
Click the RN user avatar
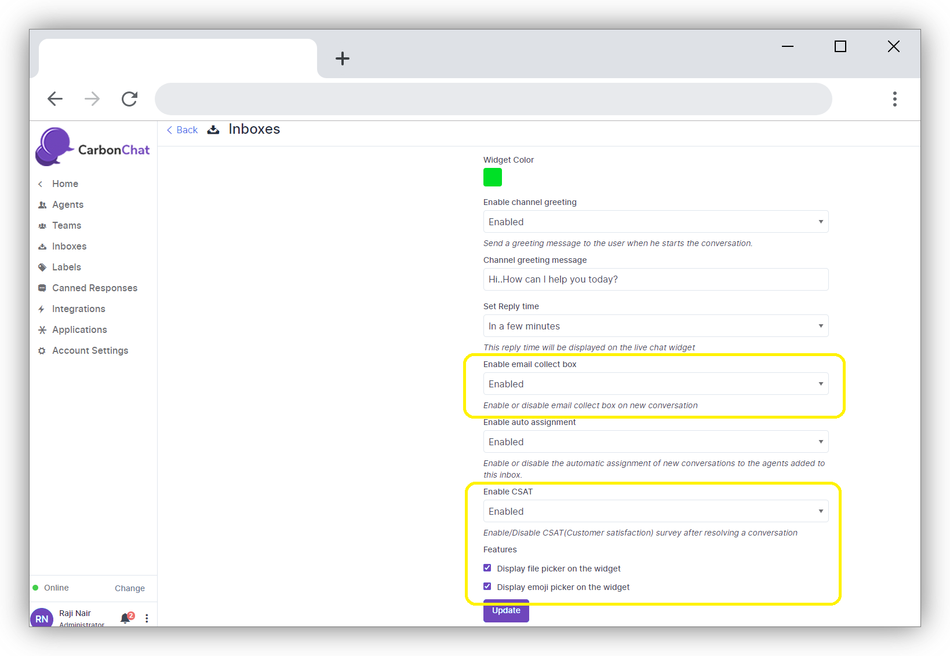(42, 618)
